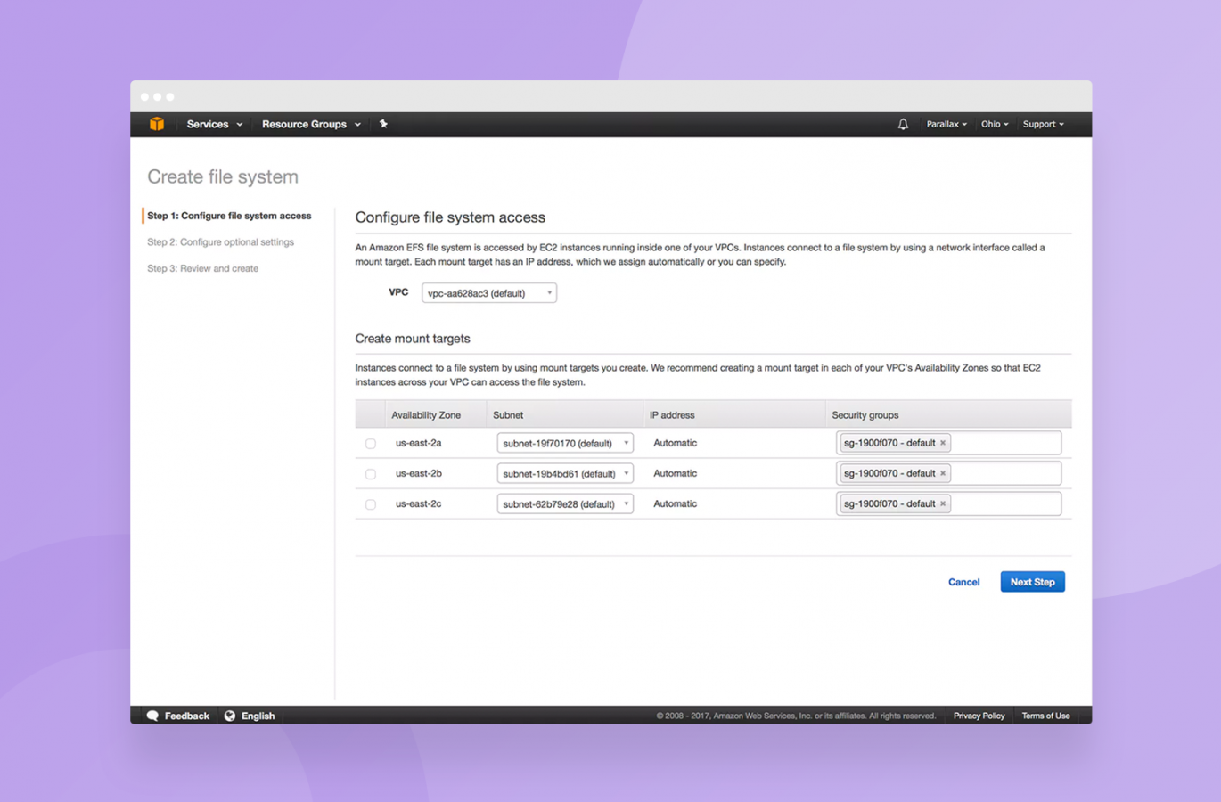The image size is (1221, 802).
Task: Check the us-east-2c availability zone checkbox
Action: [x=371, y=504]
